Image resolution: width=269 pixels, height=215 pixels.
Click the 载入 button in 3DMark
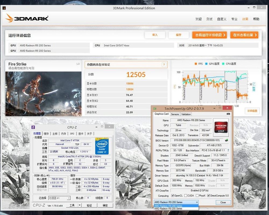pos(155,35)
